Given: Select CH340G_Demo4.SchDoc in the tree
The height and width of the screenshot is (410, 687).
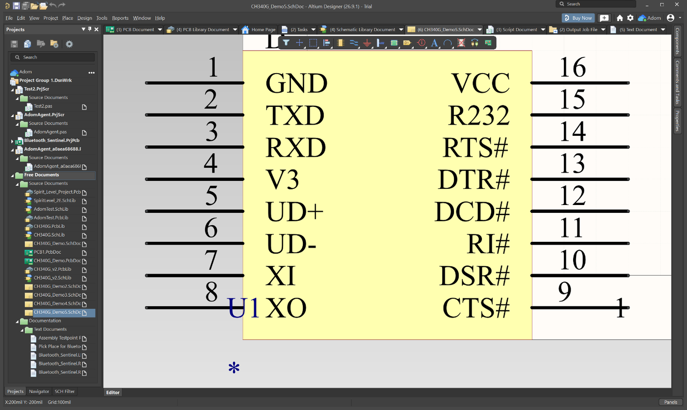Looking at the screenshot, I should coord(57,304).
